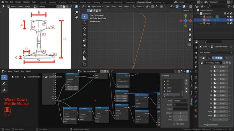This screenshot has width=234, height=131.
Task: Open the Material properties tab
Action: click(x=196, y=111)
